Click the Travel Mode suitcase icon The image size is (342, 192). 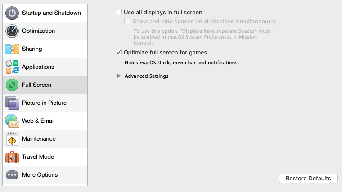coord(12,157)
